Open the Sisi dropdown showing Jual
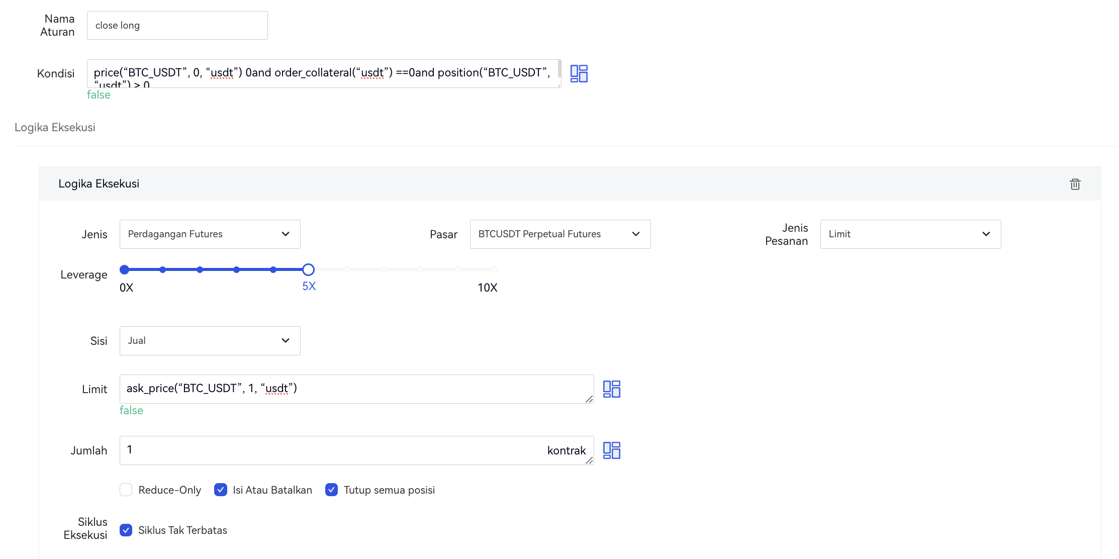 pyautogui.click(x=210, y=341)
